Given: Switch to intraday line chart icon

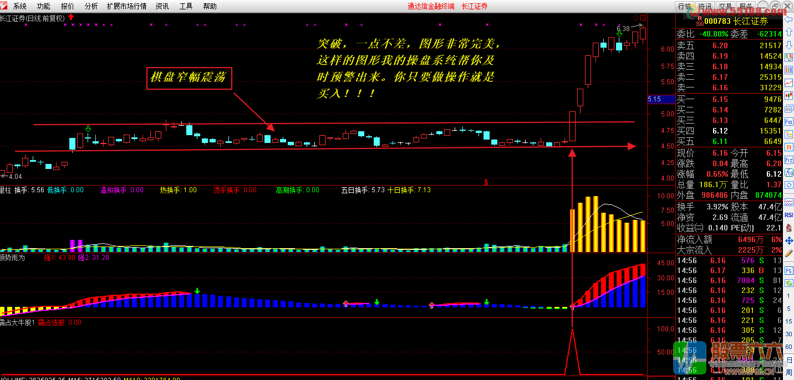Looking at the screenshot, I should [788, 83].
